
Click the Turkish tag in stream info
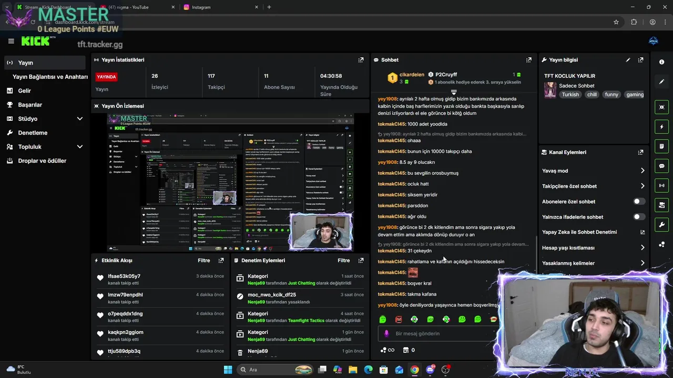570,94
